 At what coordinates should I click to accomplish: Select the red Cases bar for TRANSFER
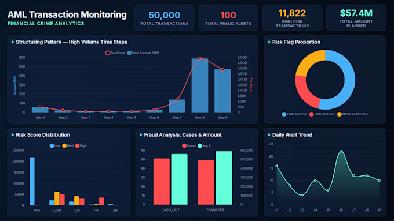[x=206, y=182]
